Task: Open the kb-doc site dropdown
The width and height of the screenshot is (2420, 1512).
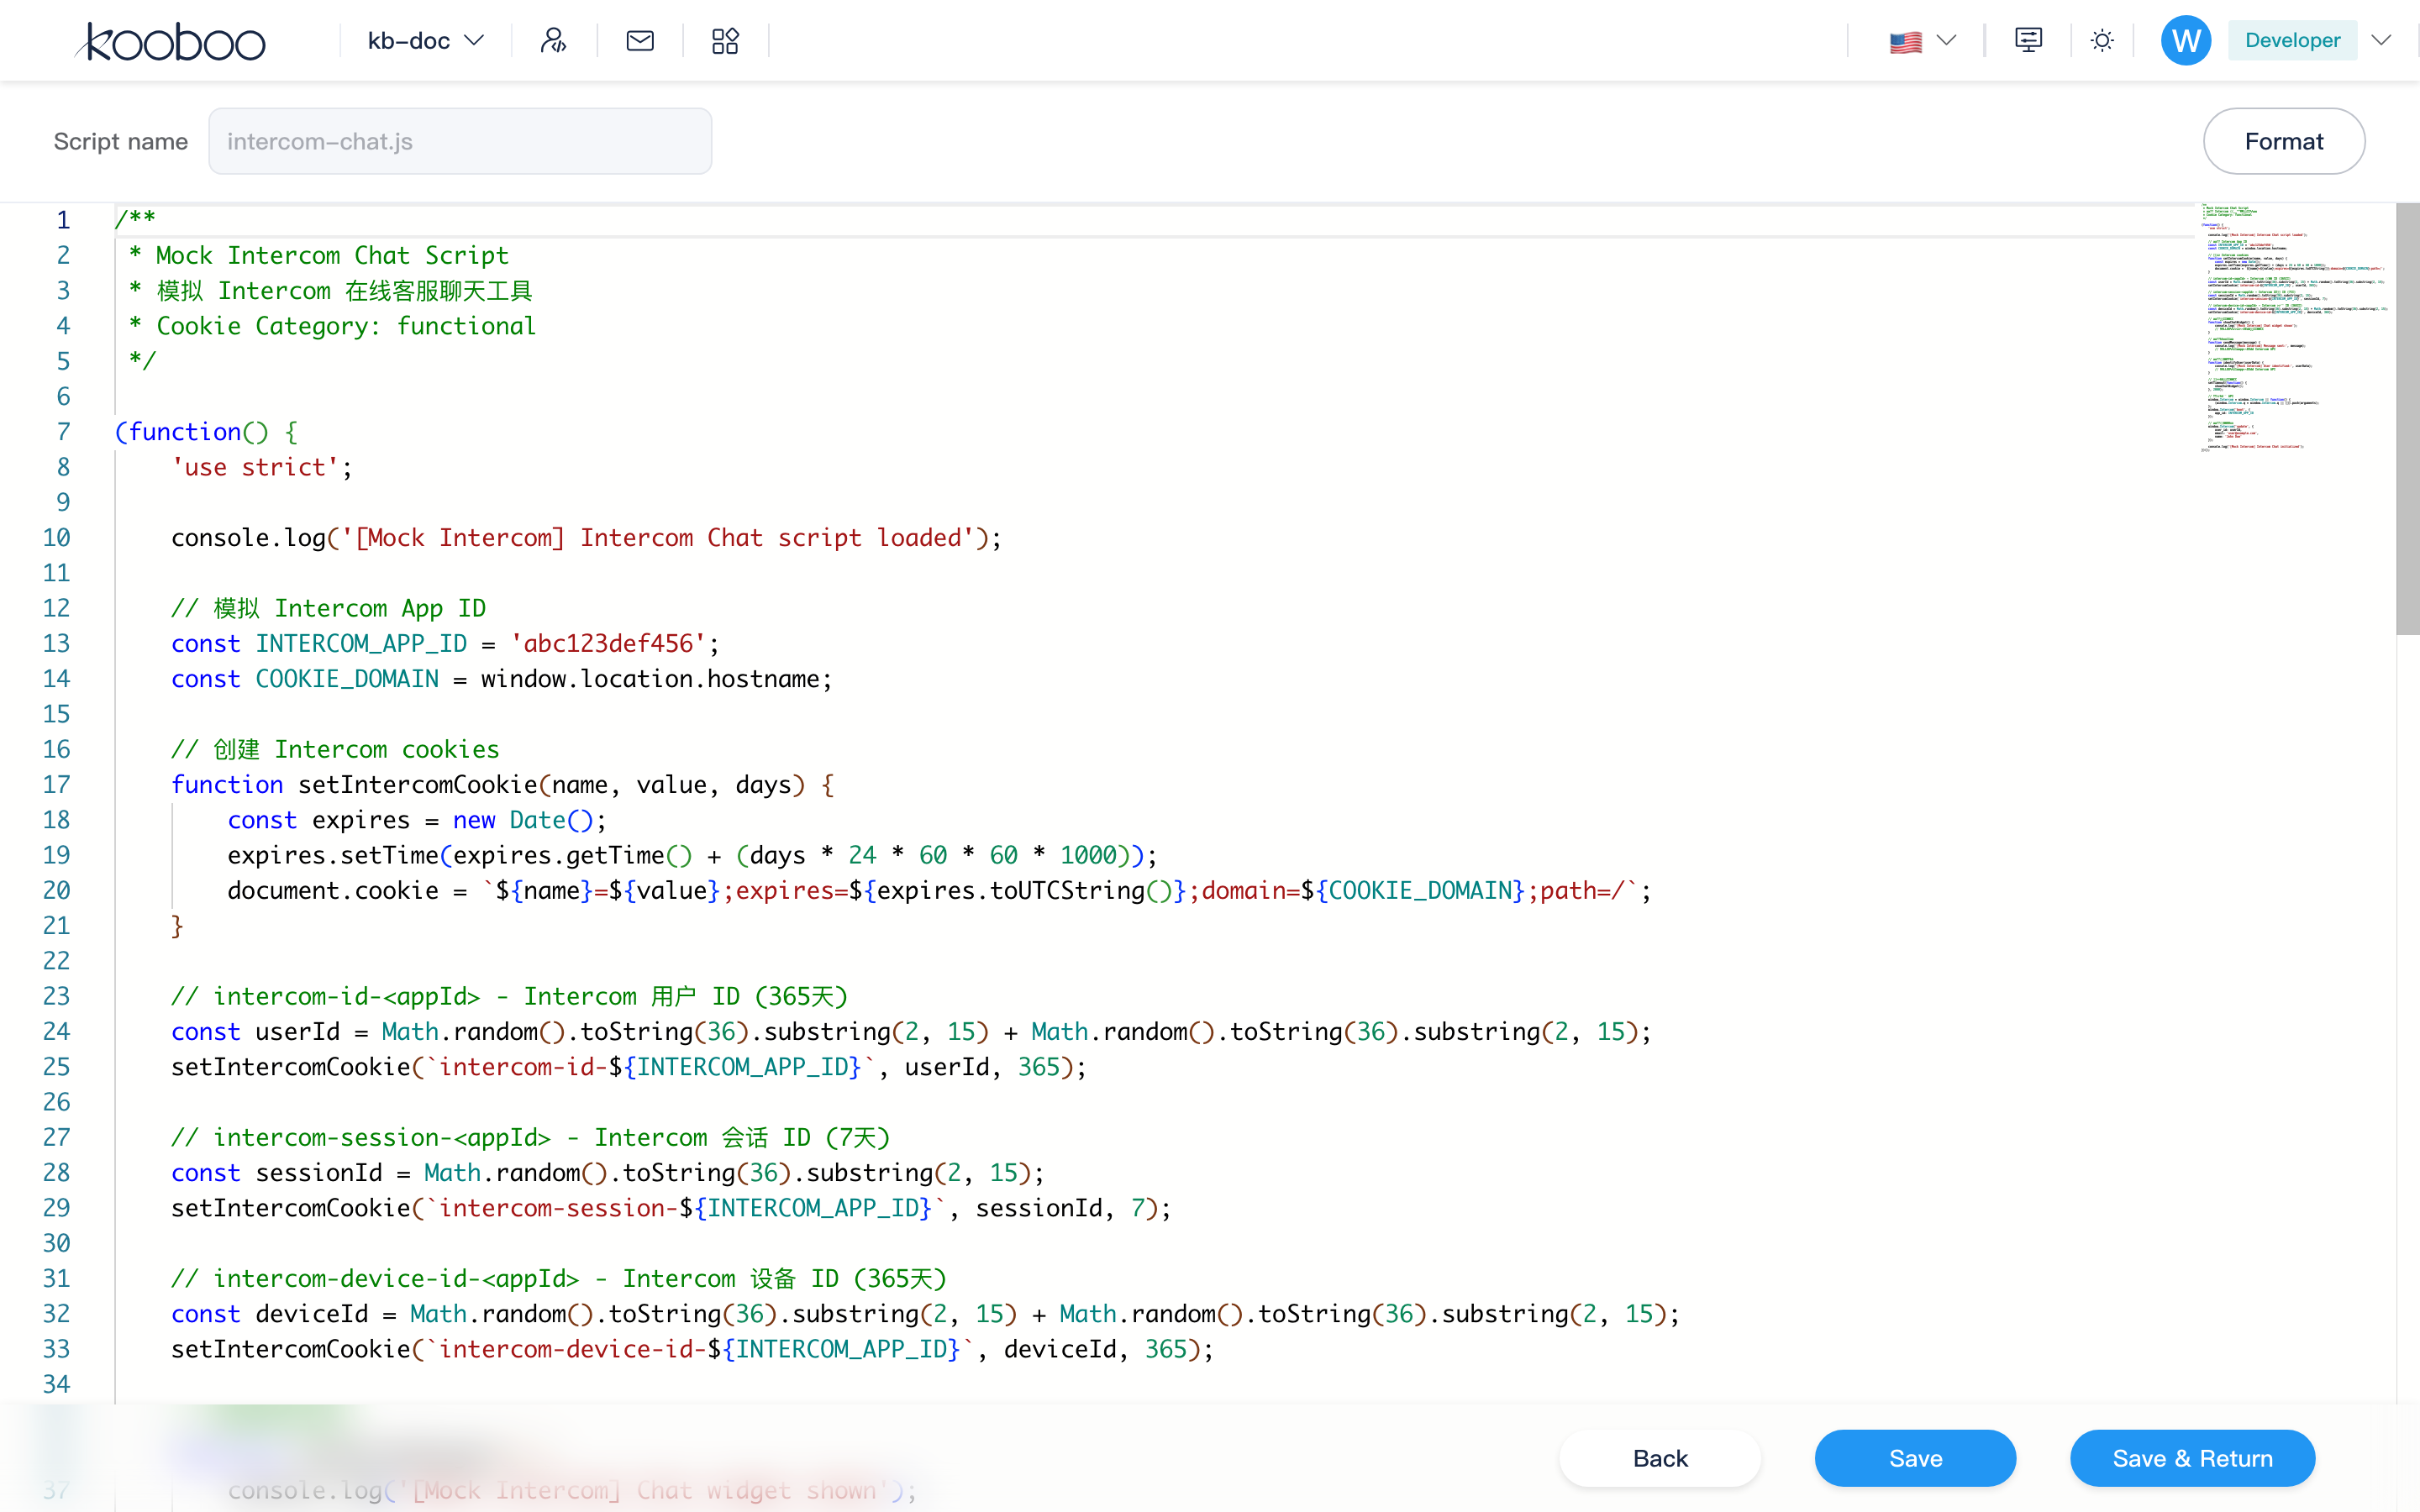Action: tap(426, 41)
